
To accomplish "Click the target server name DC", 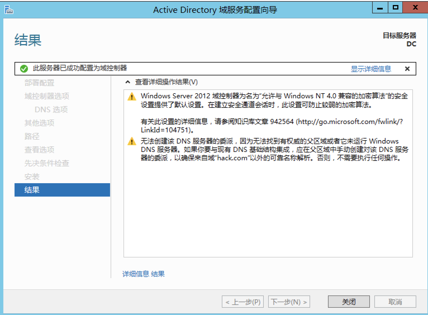I will (x=411, y=44).
